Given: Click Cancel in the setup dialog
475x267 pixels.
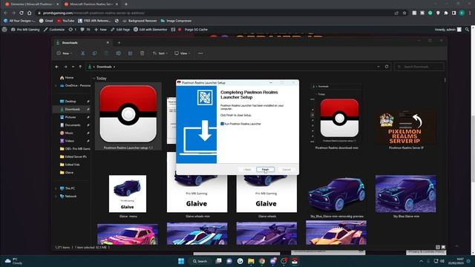Looking at the screenshot, I should point(286,170).
